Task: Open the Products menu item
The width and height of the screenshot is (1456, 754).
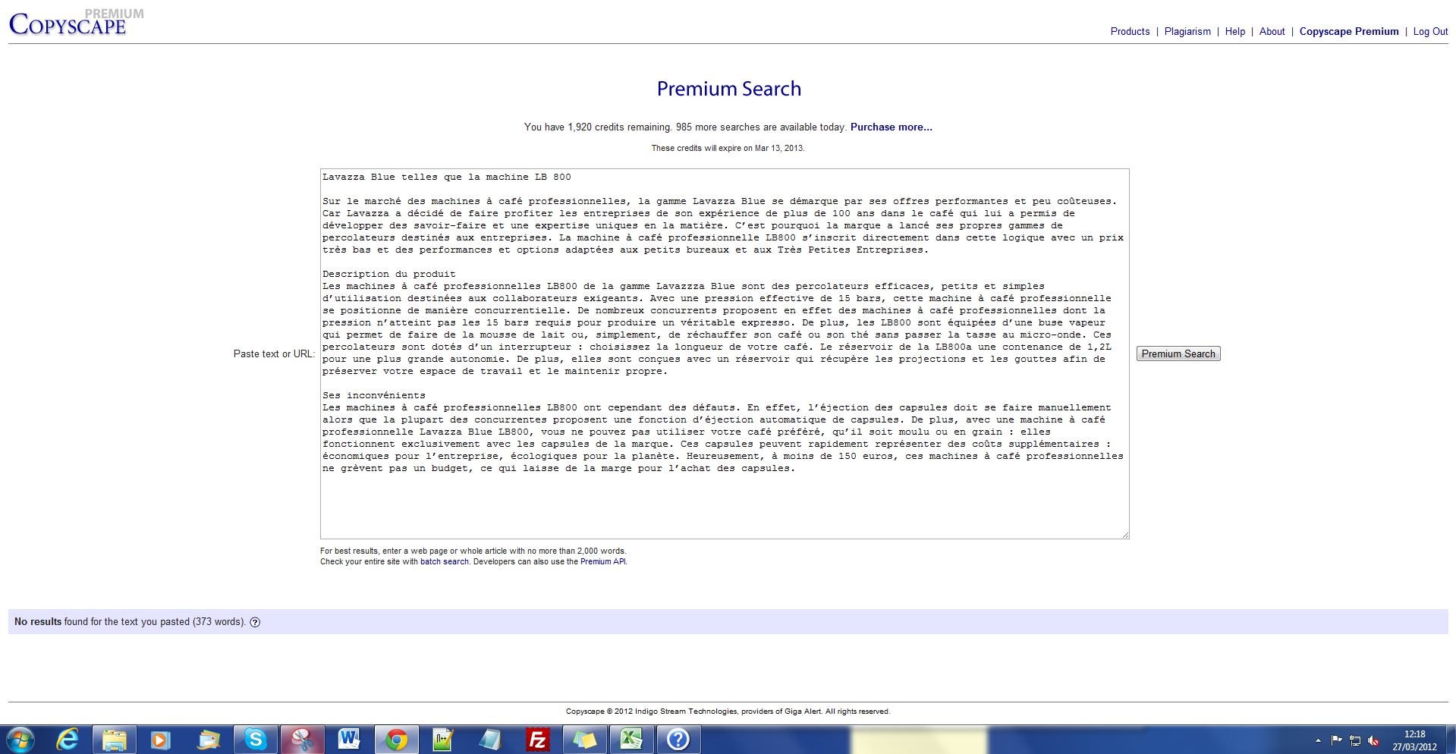Action: [x=1130, y=31]
